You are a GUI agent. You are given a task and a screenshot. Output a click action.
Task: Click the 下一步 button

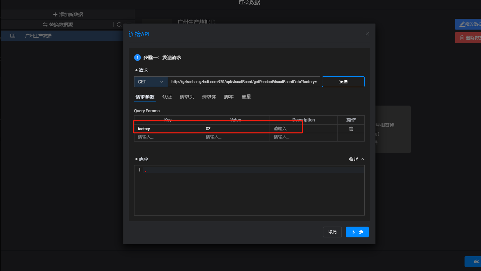tap(357, 232)
